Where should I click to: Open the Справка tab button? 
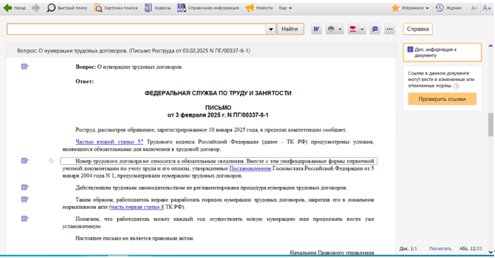click(418, 29)
